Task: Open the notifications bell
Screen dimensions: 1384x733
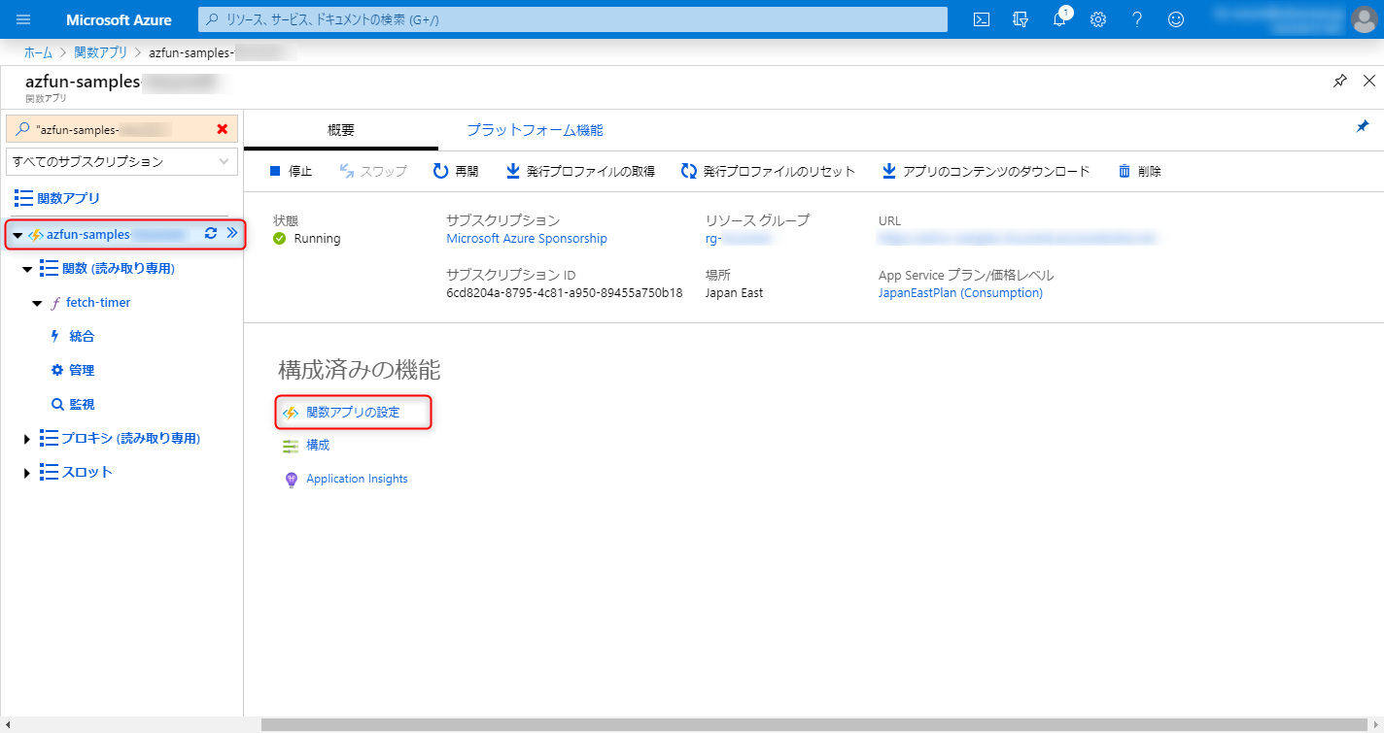Action: [1059, 19]
